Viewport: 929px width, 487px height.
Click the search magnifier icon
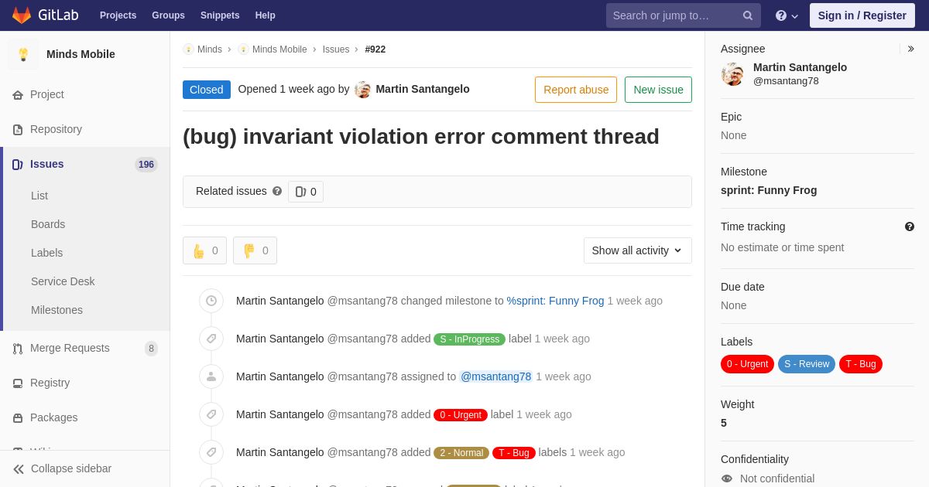[747, 15]
